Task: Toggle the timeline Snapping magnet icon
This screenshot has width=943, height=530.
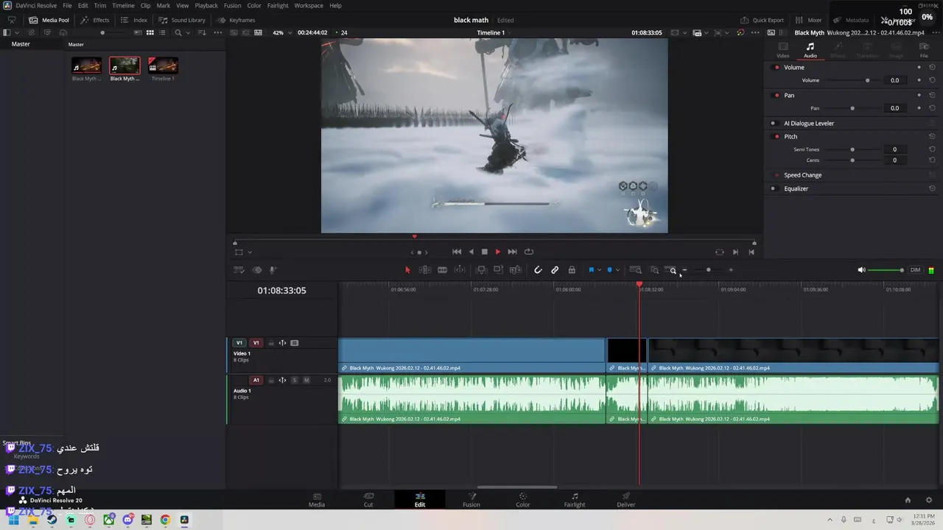Action: [x=538, y=270]
